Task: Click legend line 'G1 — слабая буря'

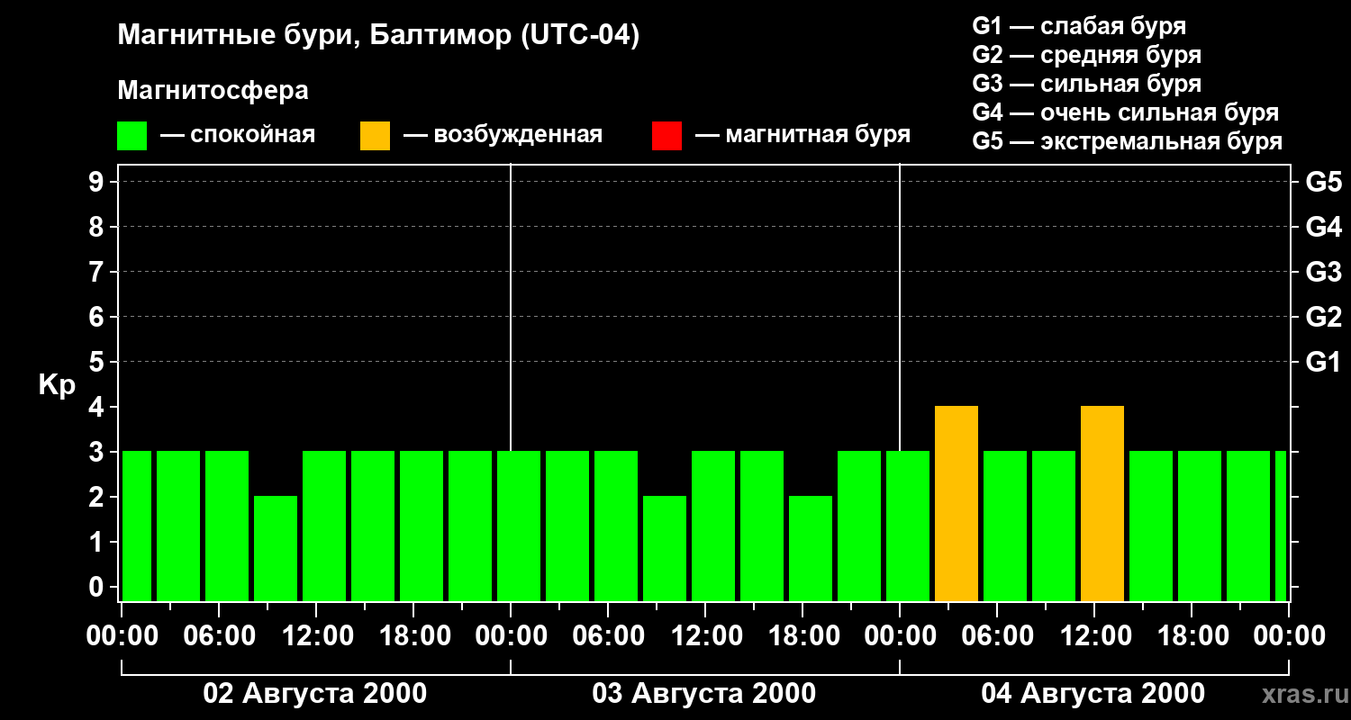Action: [x=1079, y=26]
